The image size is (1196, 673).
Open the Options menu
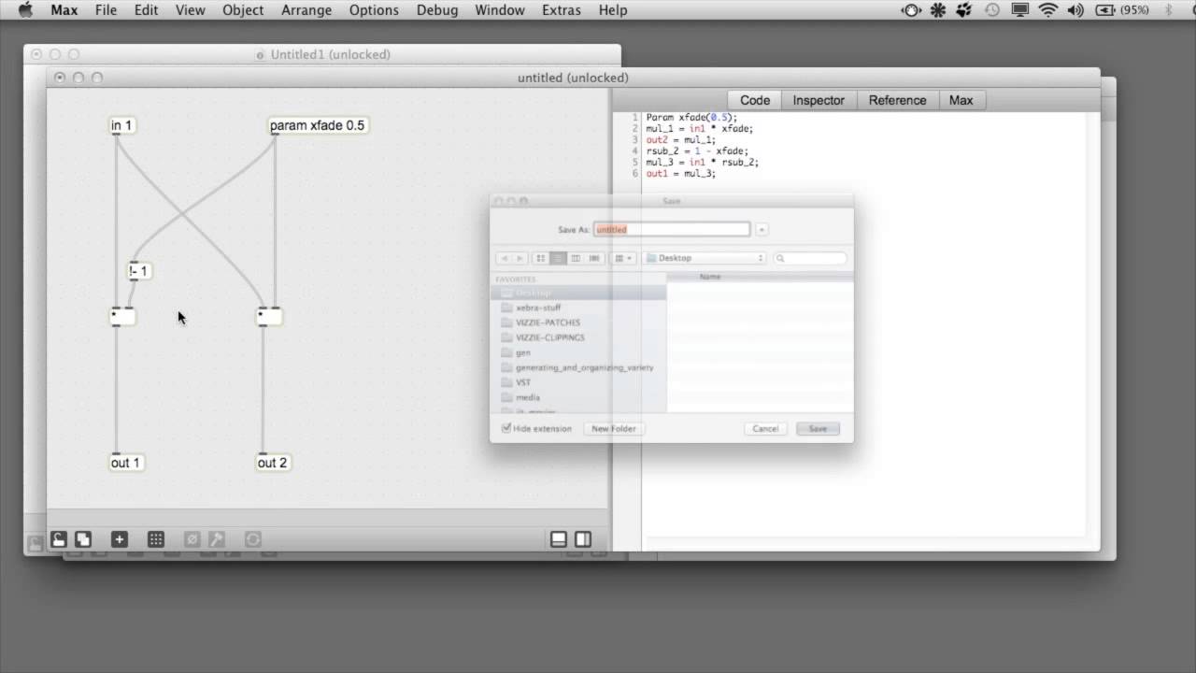(x=374, y=10)
